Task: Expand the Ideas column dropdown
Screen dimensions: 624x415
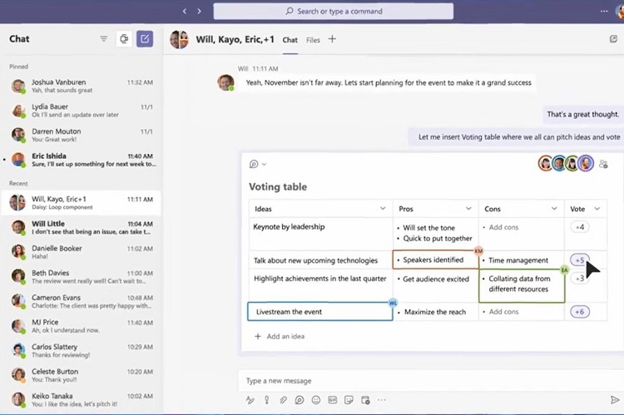Action: click(383, 209)
